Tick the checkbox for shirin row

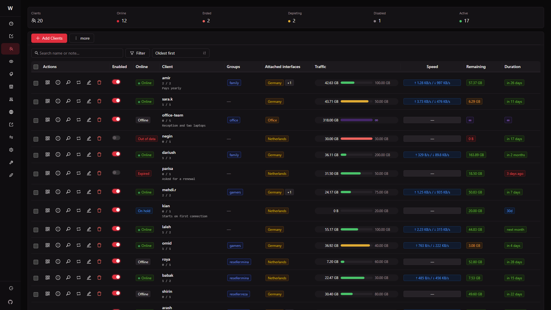pyautogui.click(x=36, y=294)
